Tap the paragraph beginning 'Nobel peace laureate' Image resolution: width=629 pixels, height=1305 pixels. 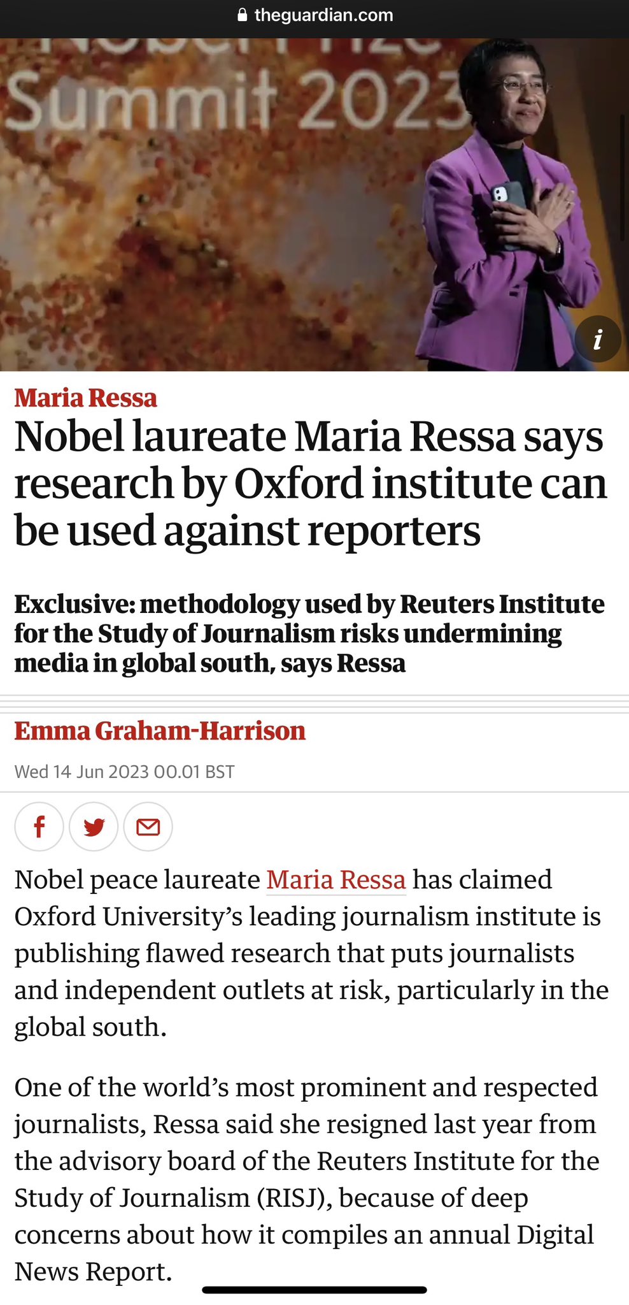311,953
